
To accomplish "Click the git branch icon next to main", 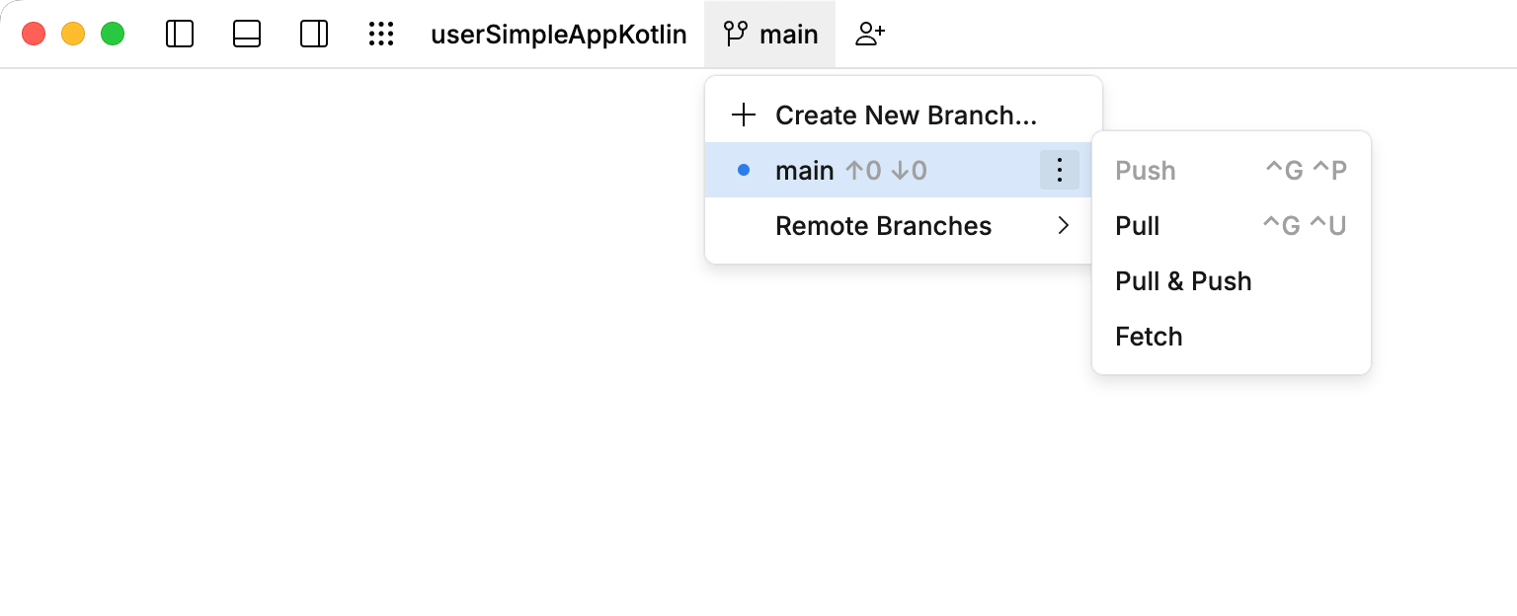I will pos(734,34).
